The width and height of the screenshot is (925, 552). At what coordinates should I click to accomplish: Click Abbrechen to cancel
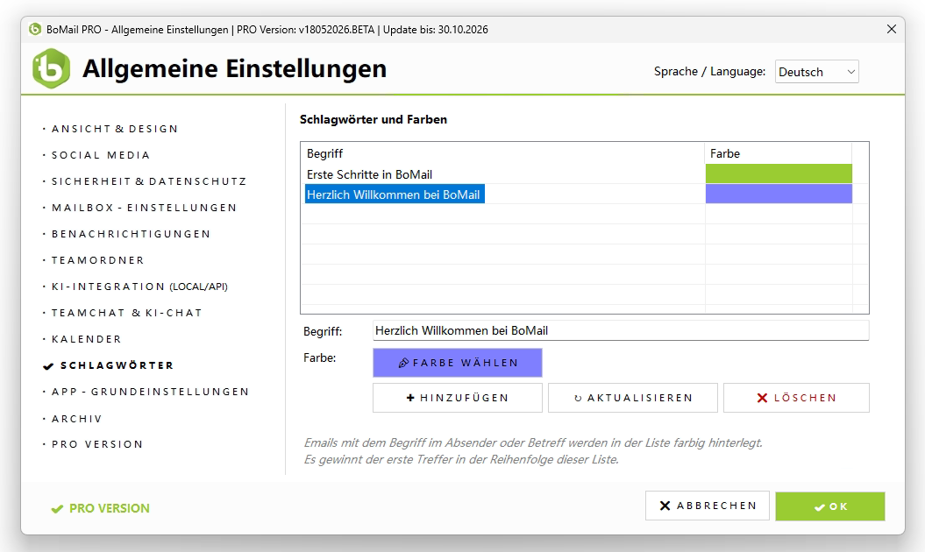pyautogui.click(x=708, y=506)
